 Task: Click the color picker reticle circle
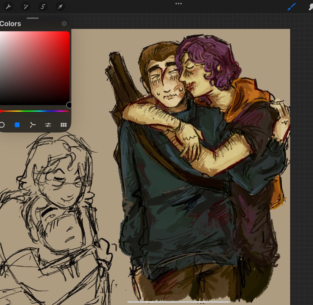point(69,105)
